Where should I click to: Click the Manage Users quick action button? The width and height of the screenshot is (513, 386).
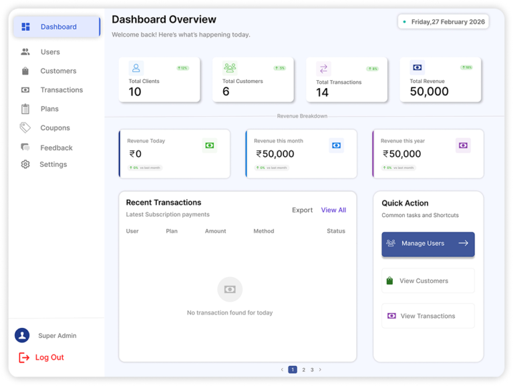pyautogui.click(x=428, y=244)
